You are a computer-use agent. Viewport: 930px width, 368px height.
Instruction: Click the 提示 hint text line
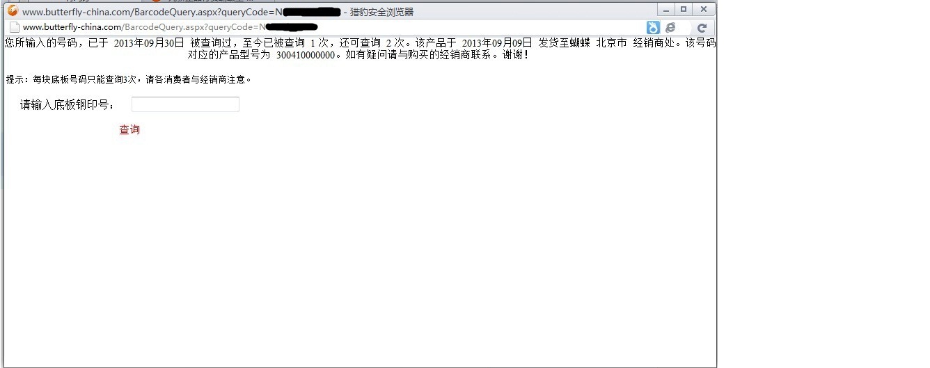[x=129, y=79]
